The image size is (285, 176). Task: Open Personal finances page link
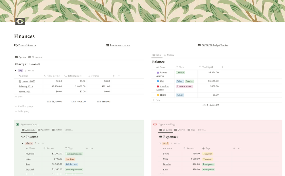(x=25, y=45)
